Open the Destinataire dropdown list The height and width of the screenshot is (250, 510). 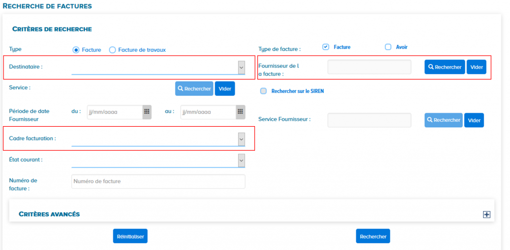click(241, 67)
